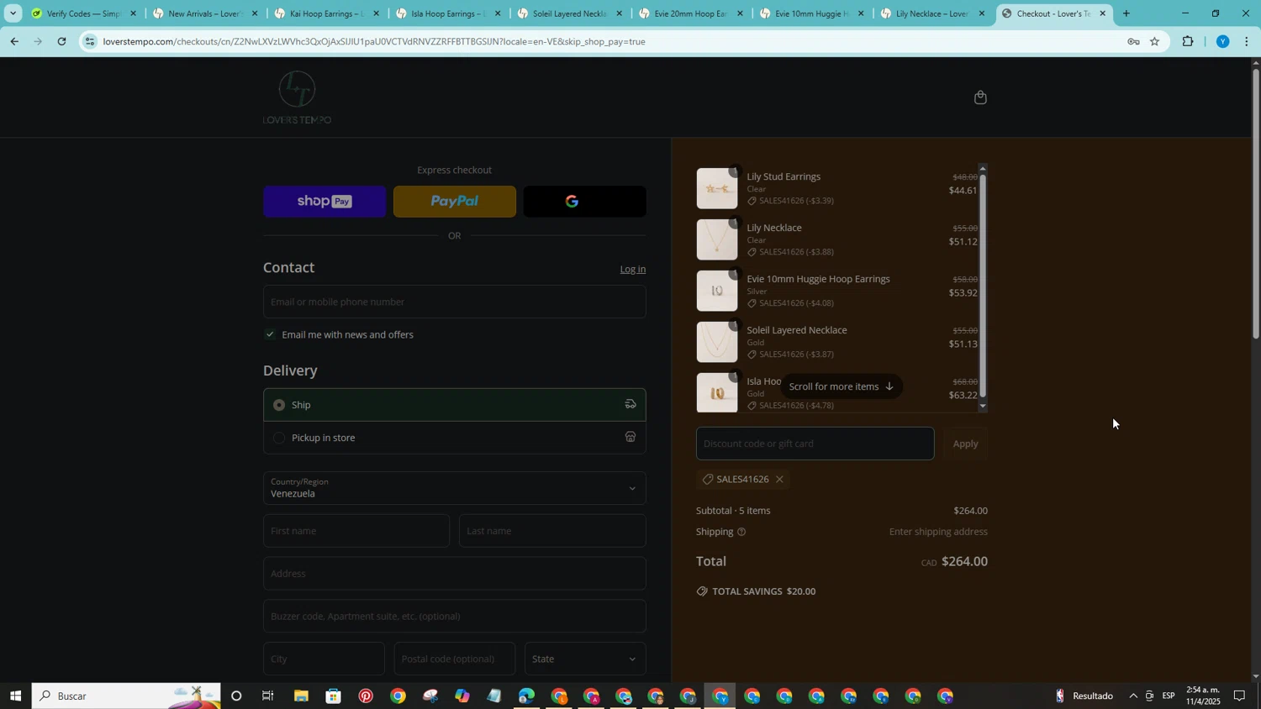Open a new browser tab
Screen dimensions: 1261x709
point(1126,13)
